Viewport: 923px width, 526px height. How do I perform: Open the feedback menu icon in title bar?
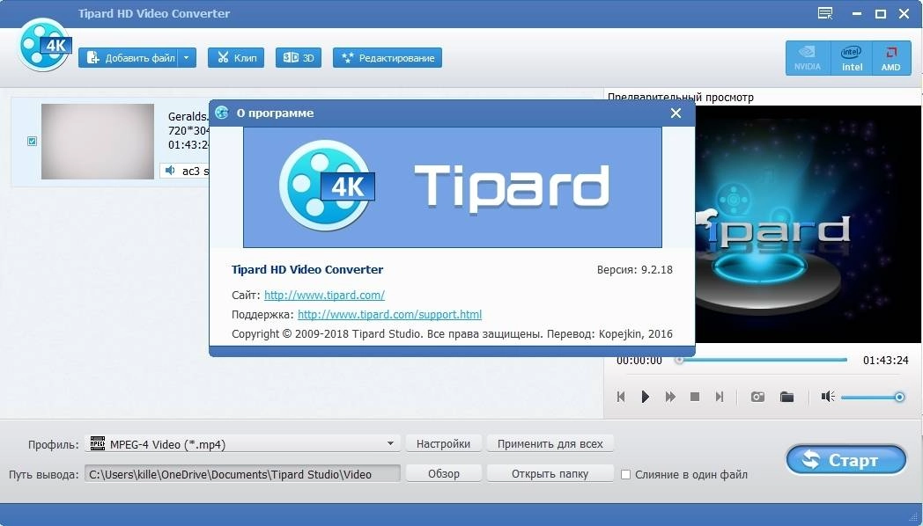tap(825, 13)
